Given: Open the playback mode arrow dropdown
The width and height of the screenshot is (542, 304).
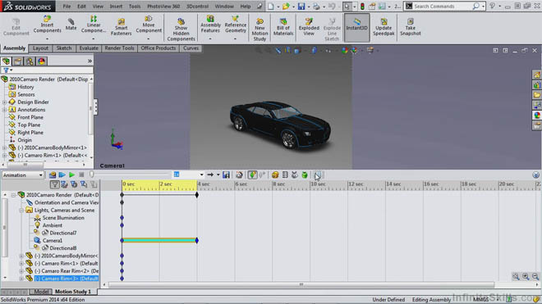Looking at the screenshot, I should tap(218, 175).
